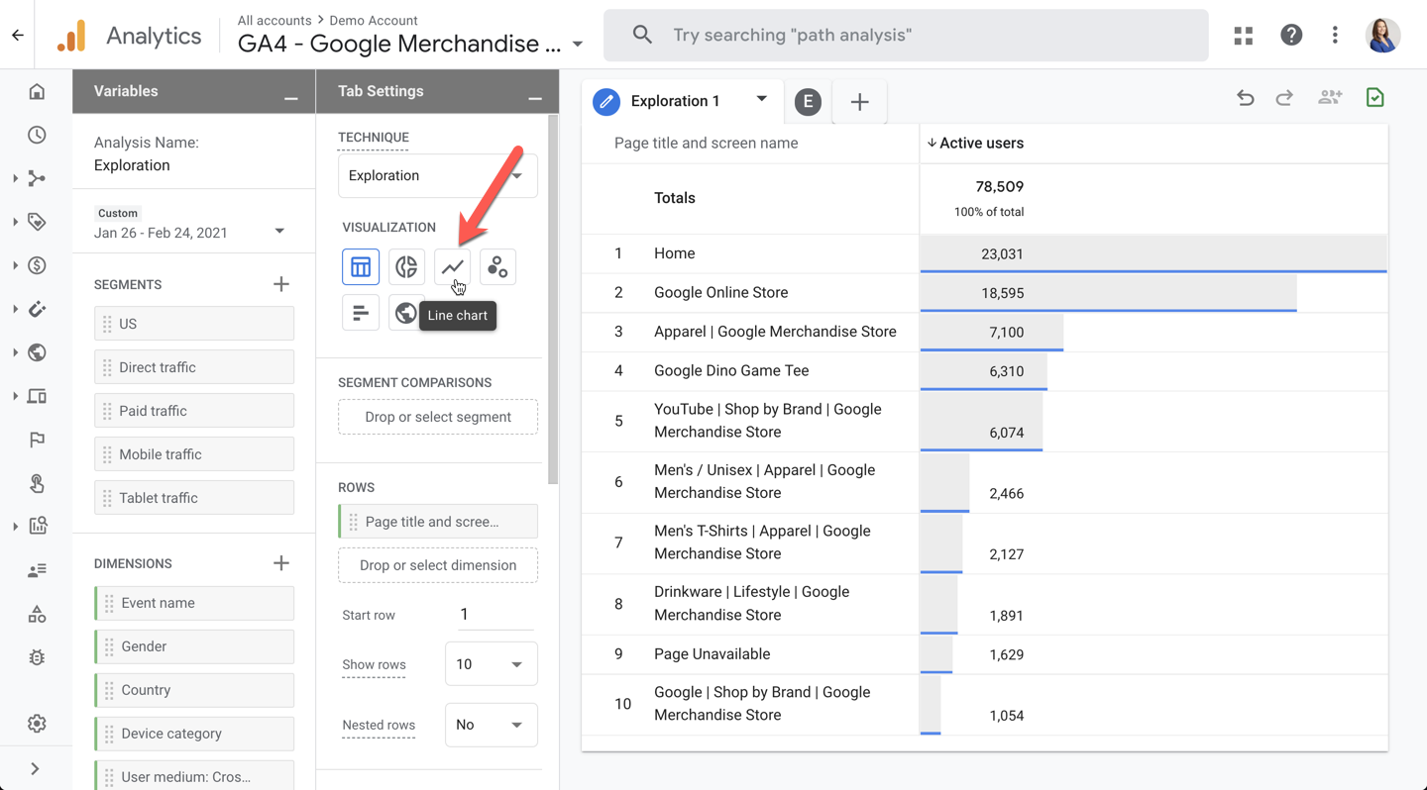
Task: Open the Help question mark icon
Action: point(1291,36)
